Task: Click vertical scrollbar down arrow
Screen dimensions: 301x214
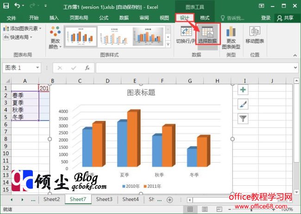Action: (296, 192)
